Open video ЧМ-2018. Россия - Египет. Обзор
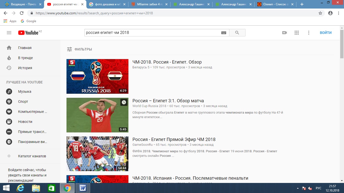The image size is (344, 193). 167,62
